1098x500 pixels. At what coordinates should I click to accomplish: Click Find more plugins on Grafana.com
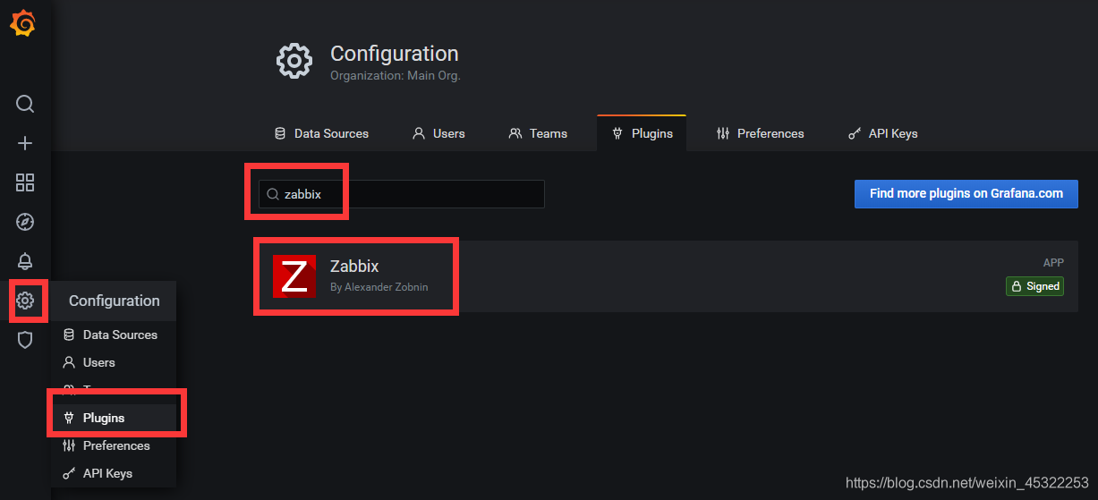[x=966, y=193]
